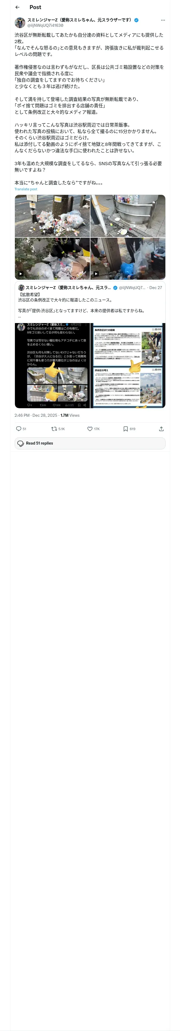Image resolution: width=180 pixels, height=1031 pixels.
Task: Open the author's profile avatar
Action: [x=20, y=22]
